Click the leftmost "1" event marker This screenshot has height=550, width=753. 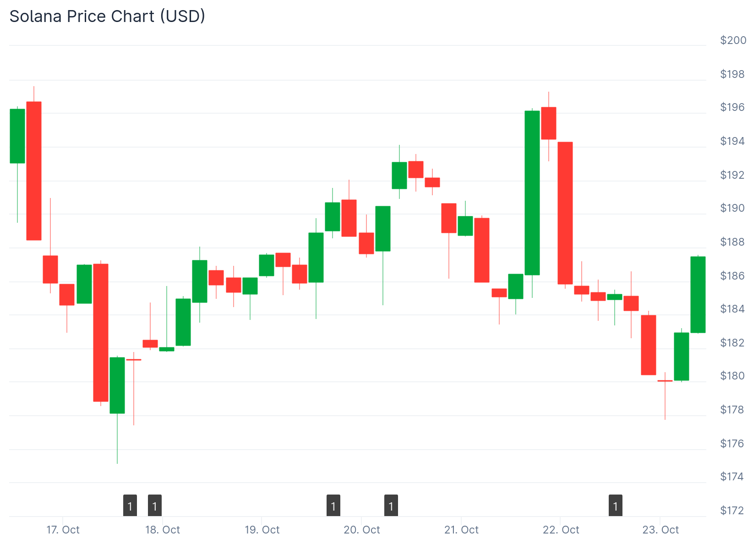pos(130,506)
